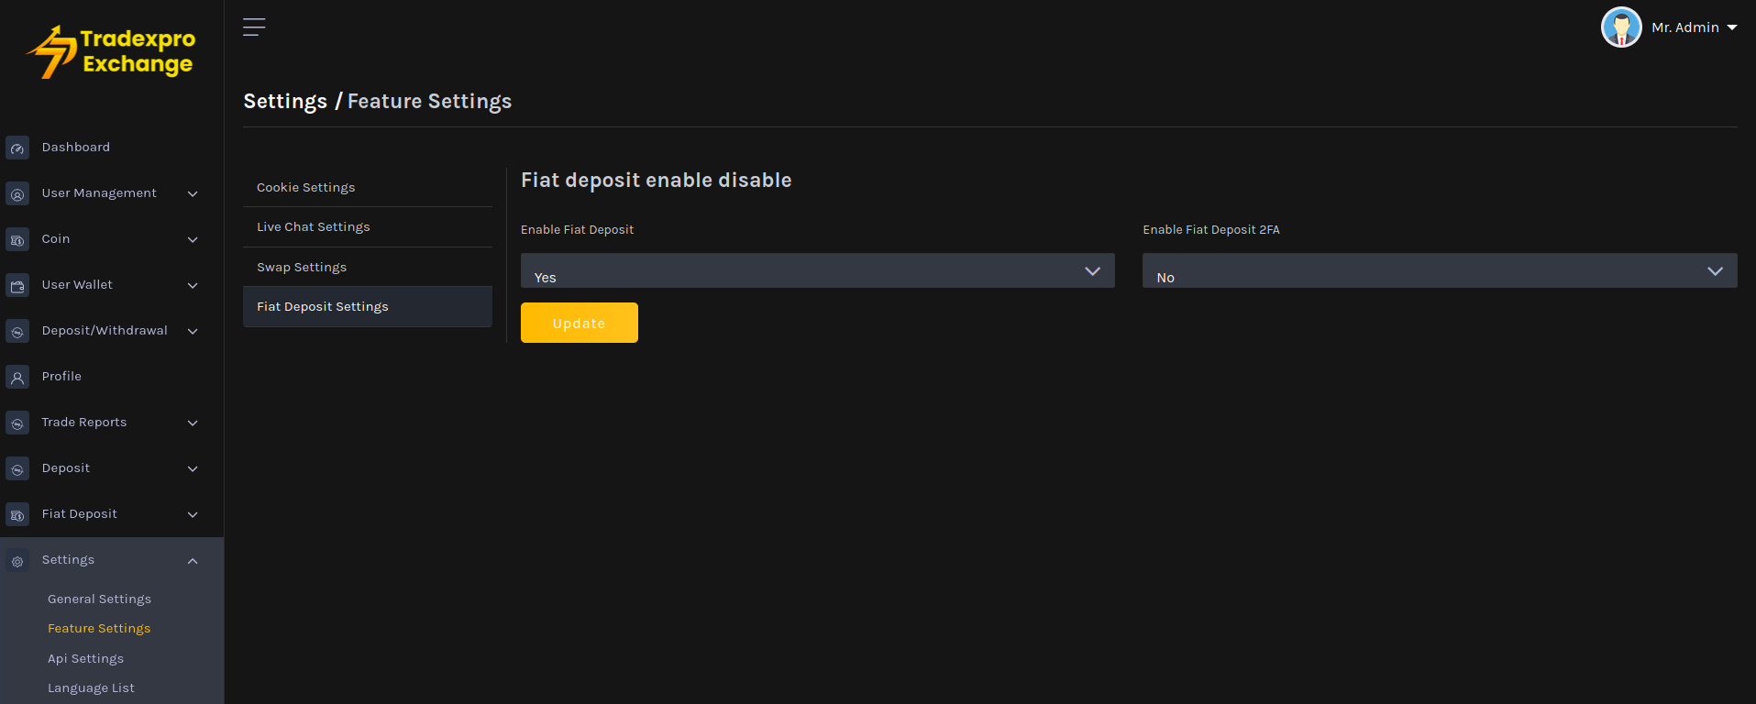This screenshot has height=704, width=1756.
Task: Switch to Cookie Settings tab
Action: coord(306,187)
